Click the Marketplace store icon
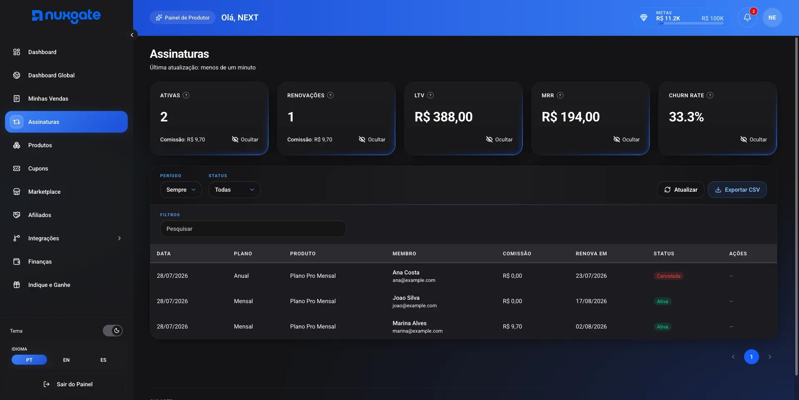The image size is (799, 400). (17, 192)
